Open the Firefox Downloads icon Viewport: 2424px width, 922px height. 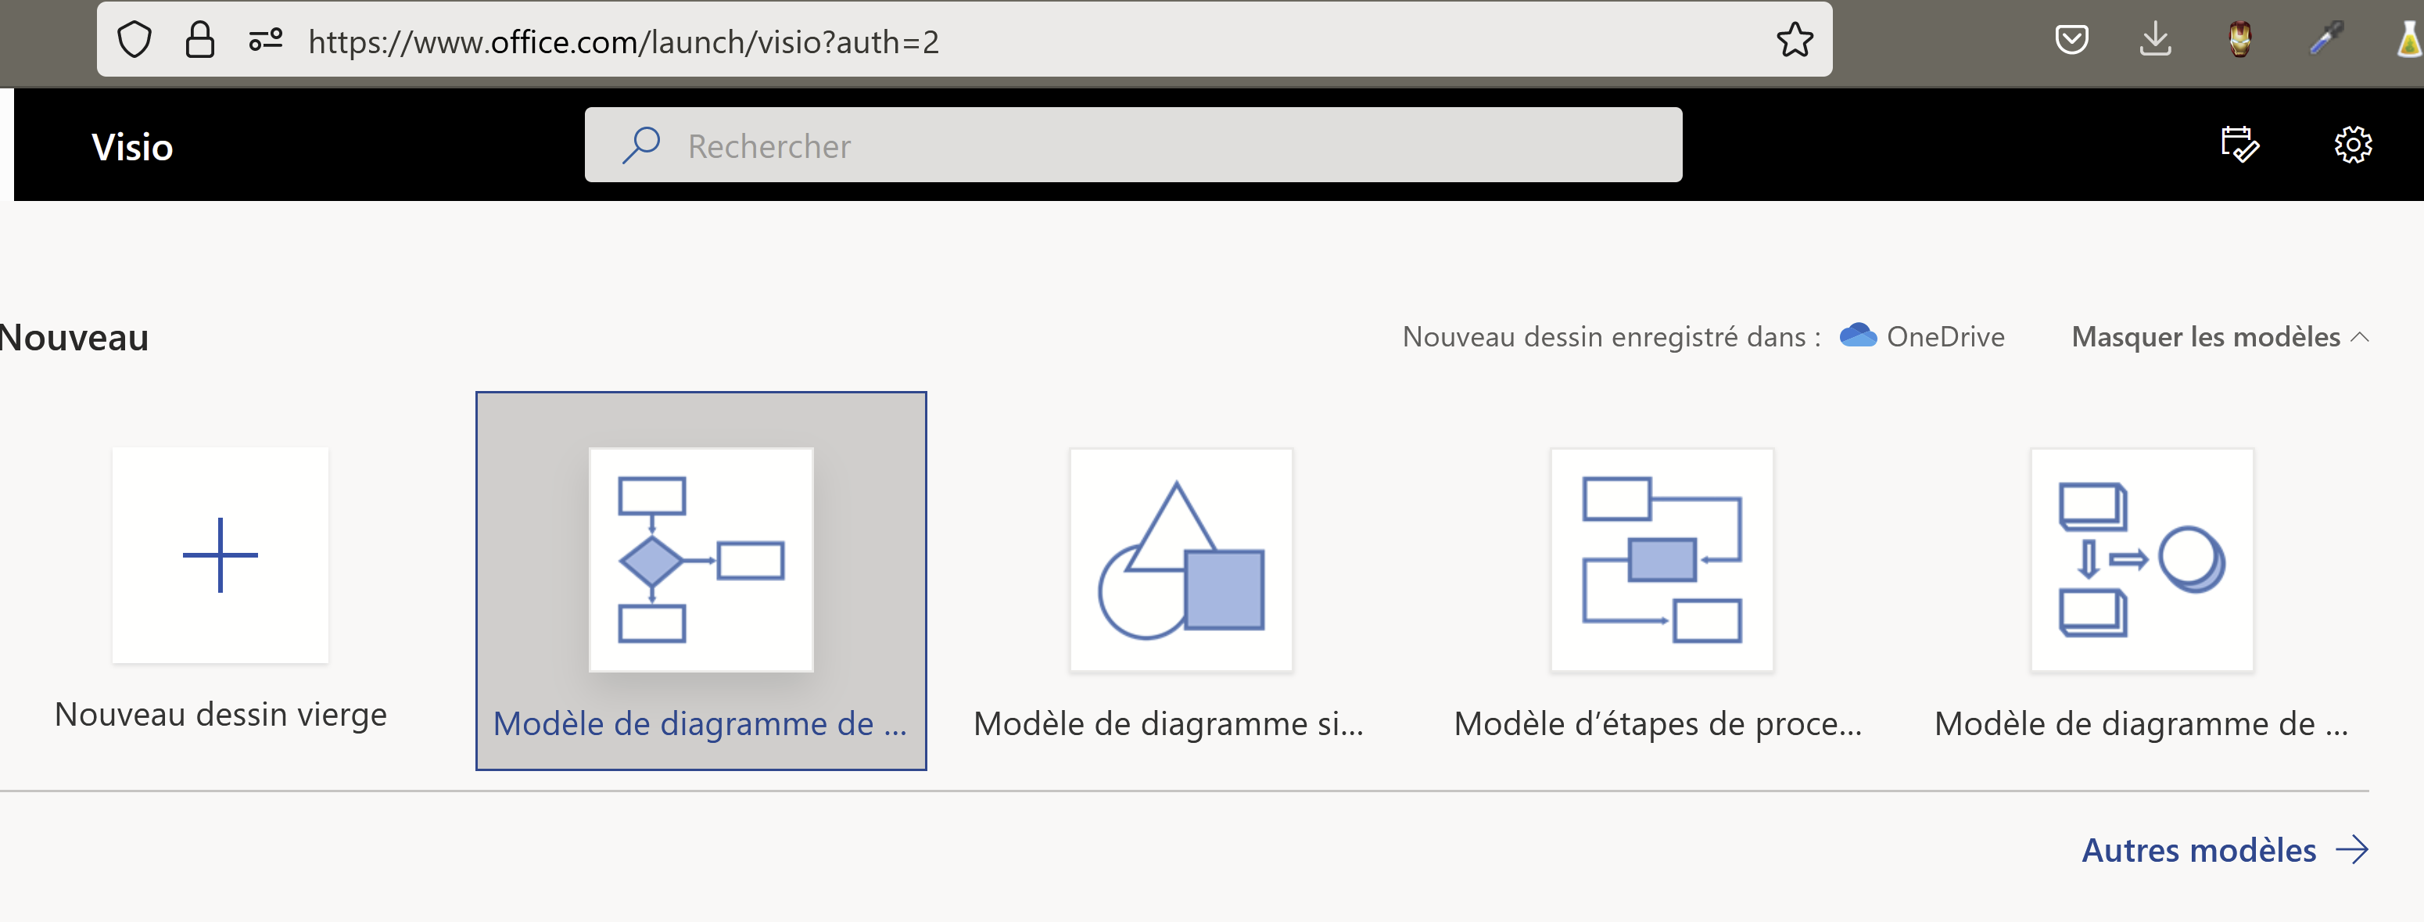coord(2155,40)
